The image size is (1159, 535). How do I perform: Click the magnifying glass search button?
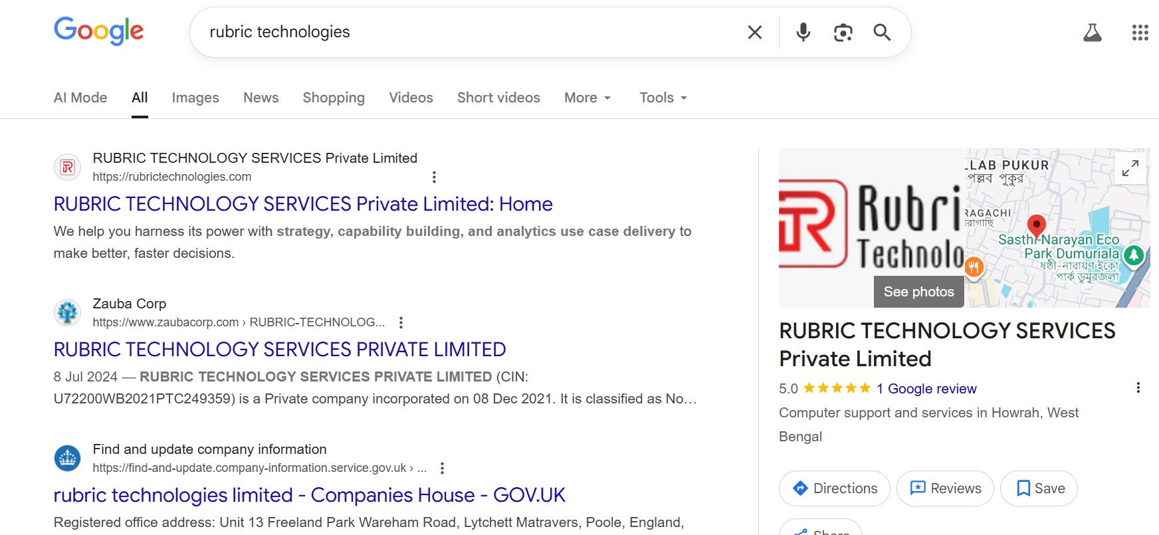882,32
